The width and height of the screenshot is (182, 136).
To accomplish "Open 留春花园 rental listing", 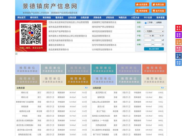I will point(101,97).
